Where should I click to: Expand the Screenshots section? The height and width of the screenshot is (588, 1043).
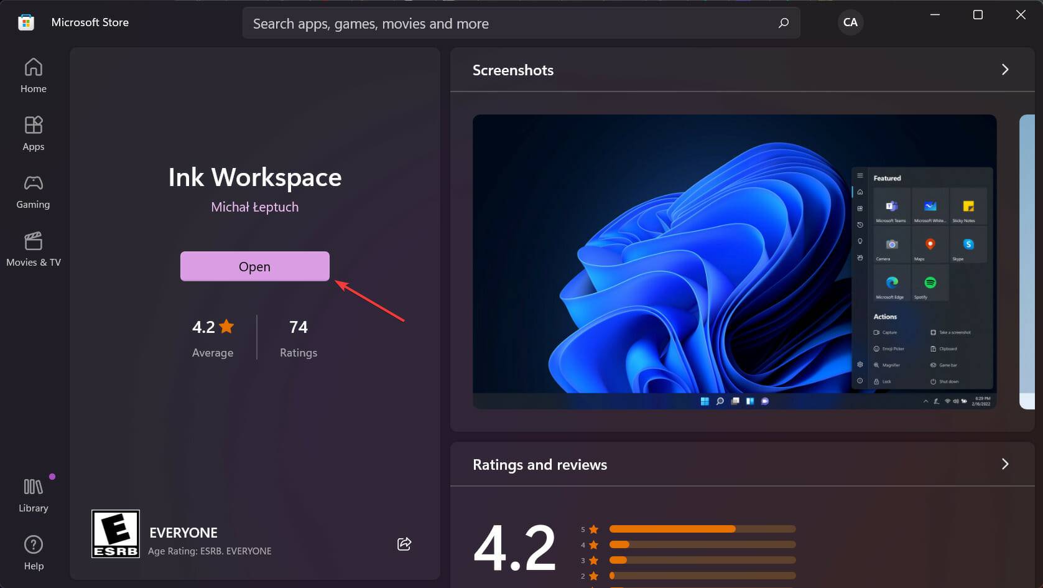coord(1005,70)
